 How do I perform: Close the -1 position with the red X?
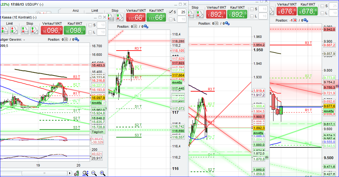[x=295, y=20]
